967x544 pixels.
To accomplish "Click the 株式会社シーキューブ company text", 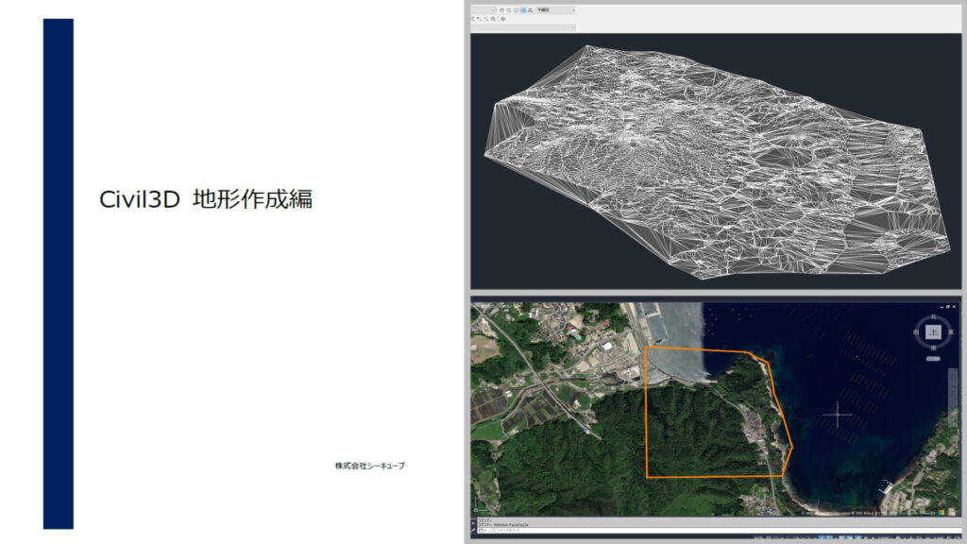I will (x=370, y=465).
